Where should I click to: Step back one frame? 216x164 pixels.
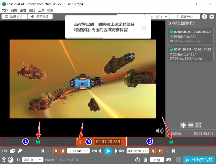[100, 151]
